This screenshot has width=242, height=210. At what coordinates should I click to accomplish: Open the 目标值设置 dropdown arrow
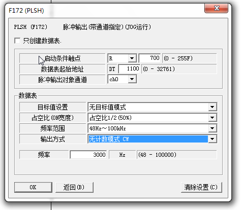click(212, 107)
